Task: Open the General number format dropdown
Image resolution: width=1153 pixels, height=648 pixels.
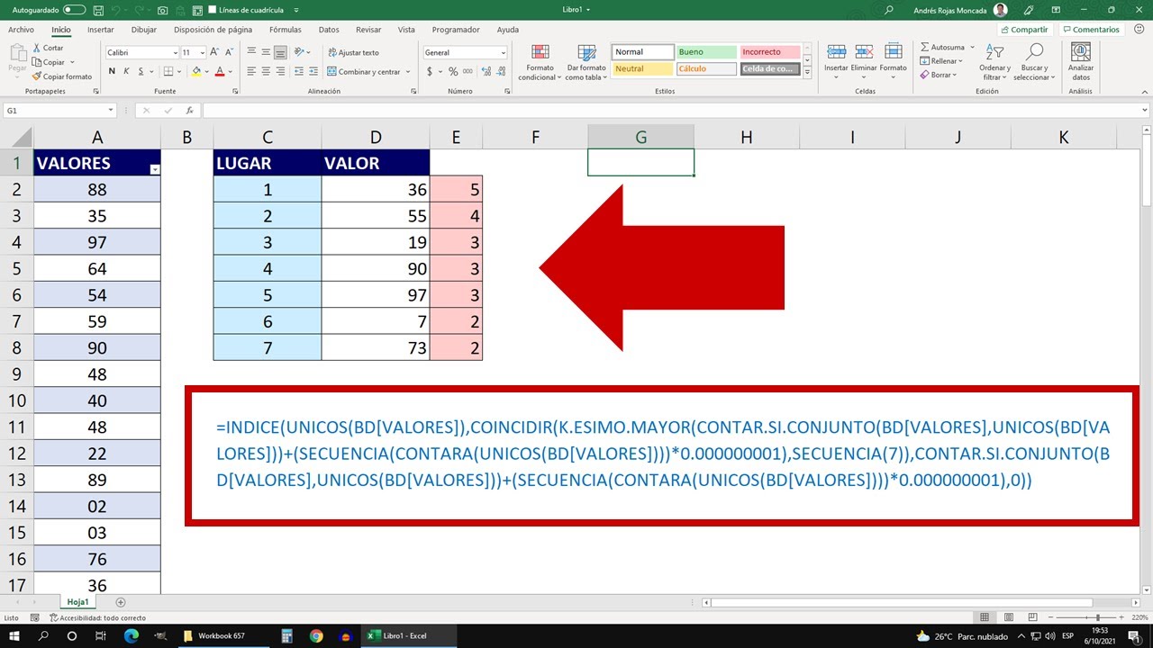Action: click(x=501, y=52)
